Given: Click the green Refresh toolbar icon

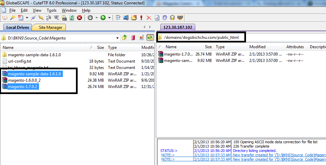Looking at the screenshot, I should click(x=72, y=18).
